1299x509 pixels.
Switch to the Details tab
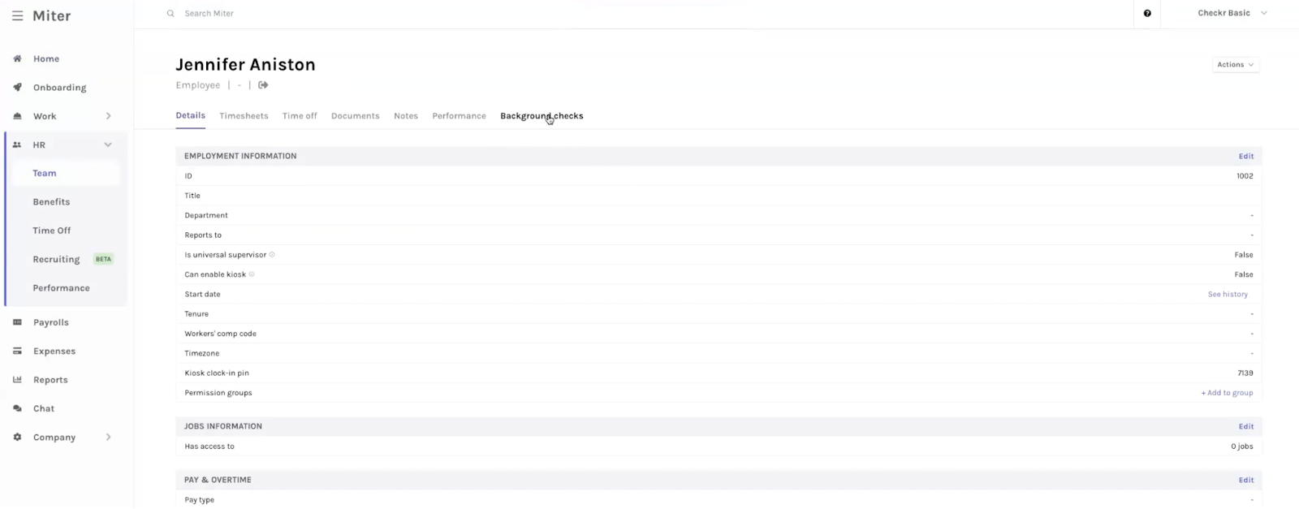(191, 115)
